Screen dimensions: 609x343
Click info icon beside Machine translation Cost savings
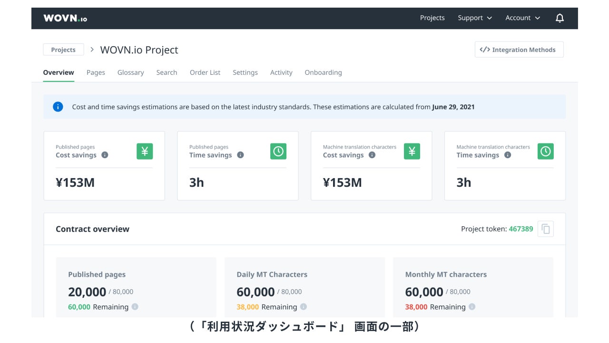372,155
